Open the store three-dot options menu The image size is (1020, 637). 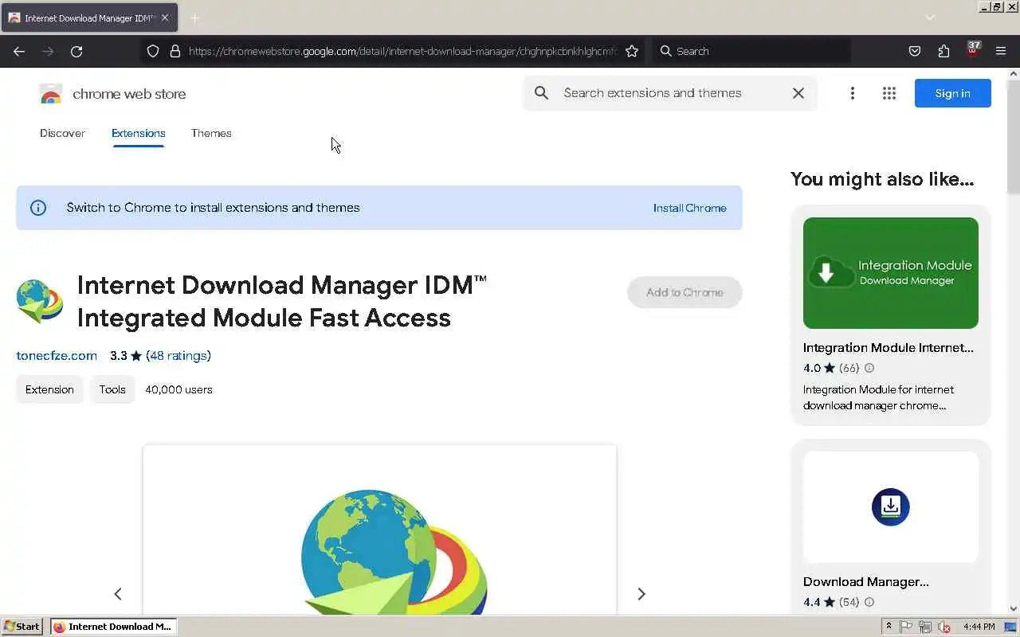(x=852, y=93)
